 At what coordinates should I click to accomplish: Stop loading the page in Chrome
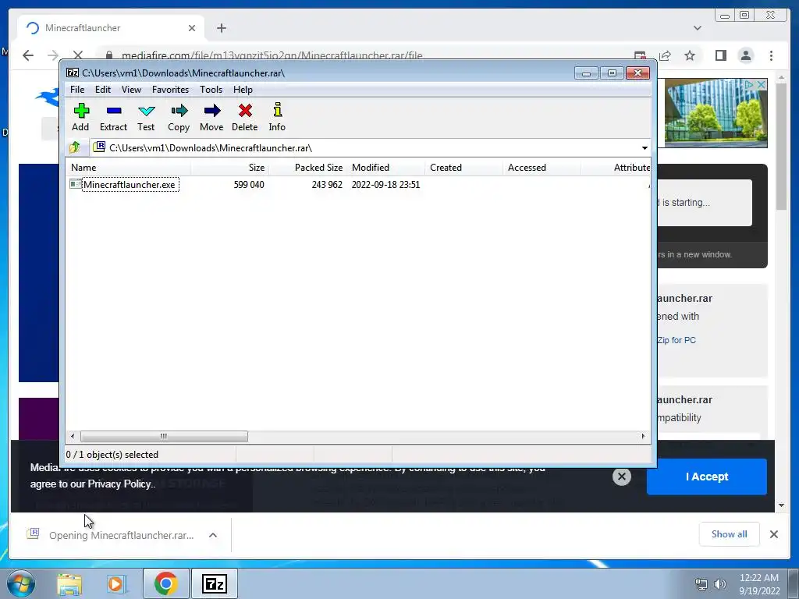tap(77, 55)
